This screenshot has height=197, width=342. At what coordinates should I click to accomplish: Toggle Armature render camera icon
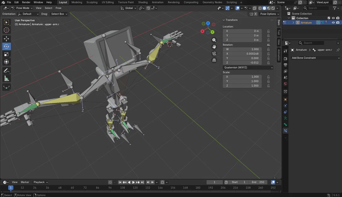338,22
